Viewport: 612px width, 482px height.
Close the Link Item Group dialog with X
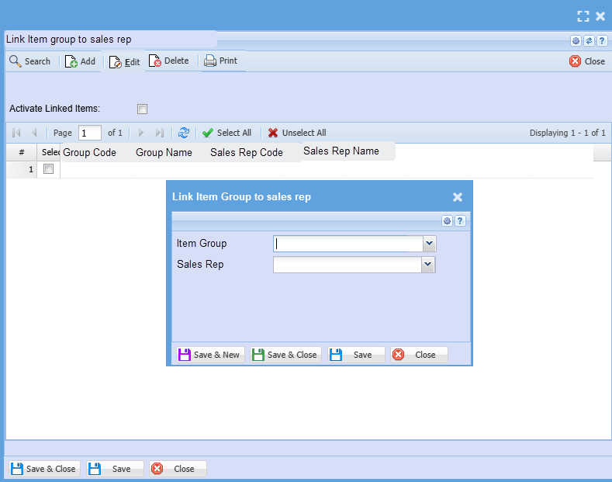(x=458, y=197)
